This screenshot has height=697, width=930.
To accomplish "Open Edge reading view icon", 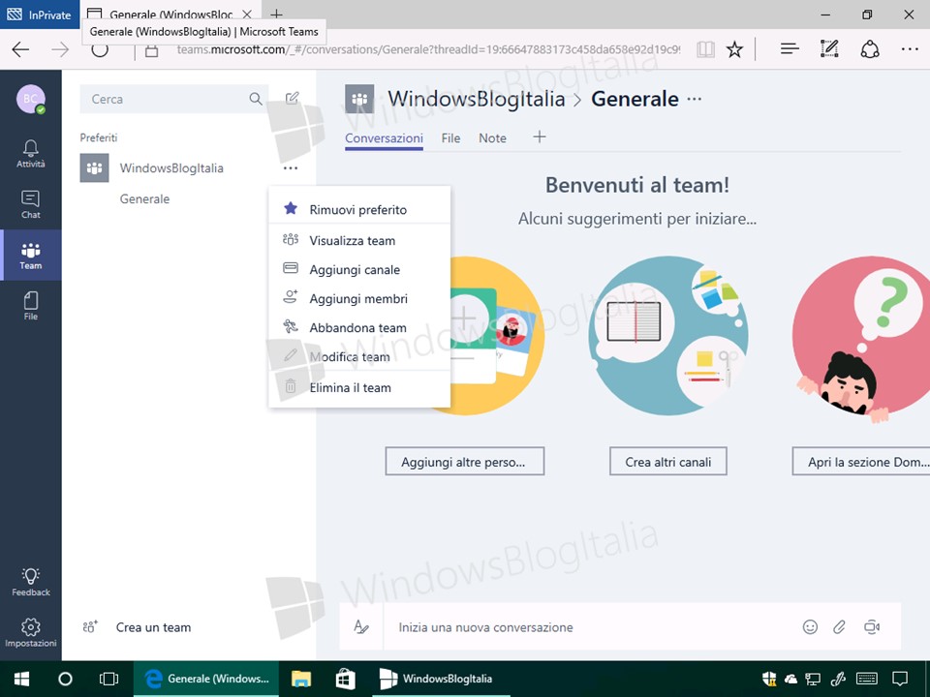I will point(705,49).
